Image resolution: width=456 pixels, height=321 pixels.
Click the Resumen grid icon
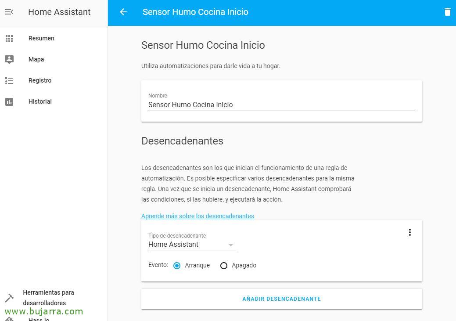tap(9, 38)
